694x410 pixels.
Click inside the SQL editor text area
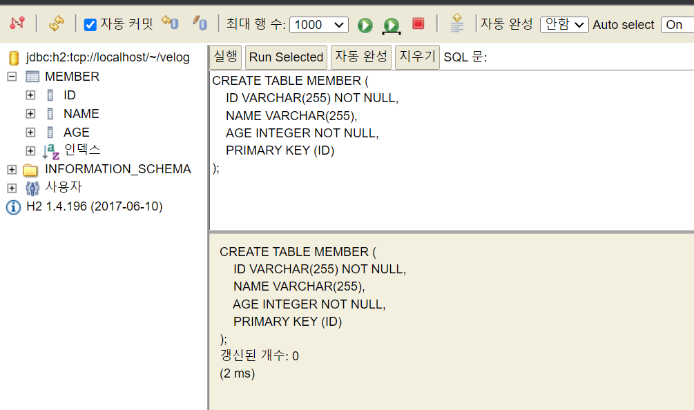452,150
